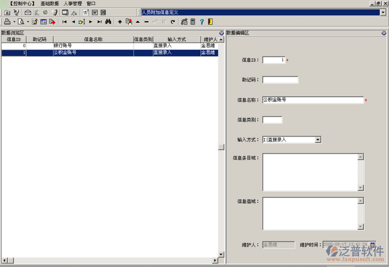Go to last record with navigation arrow
Screen dimensions: 389x267
click(99, 22)
